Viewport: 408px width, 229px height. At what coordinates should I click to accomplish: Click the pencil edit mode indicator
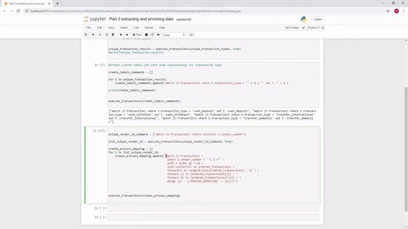pyautogui.click(x=303, y=27)
